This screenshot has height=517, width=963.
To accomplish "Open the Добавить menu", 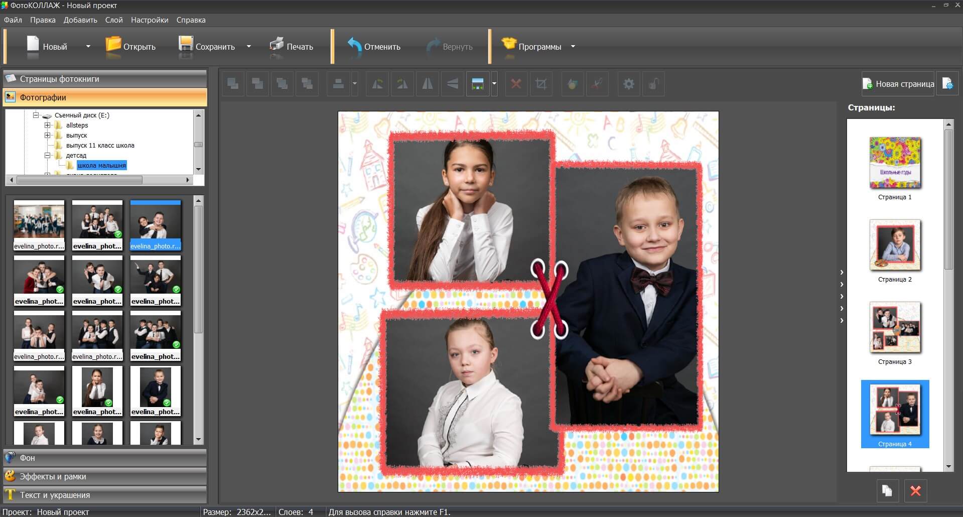I will coord(80,20).
